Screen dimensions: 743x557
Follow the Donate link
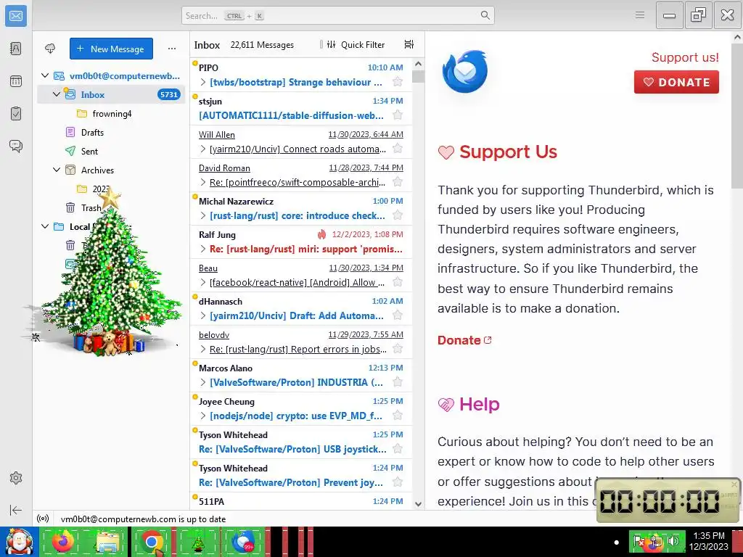464,340
